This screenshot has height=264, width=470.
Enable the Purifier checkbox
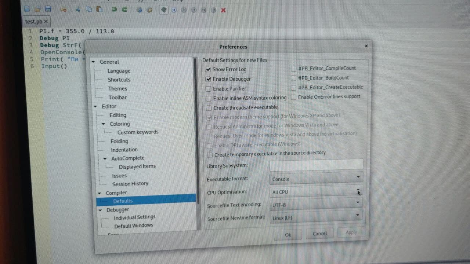pos(209,89)
